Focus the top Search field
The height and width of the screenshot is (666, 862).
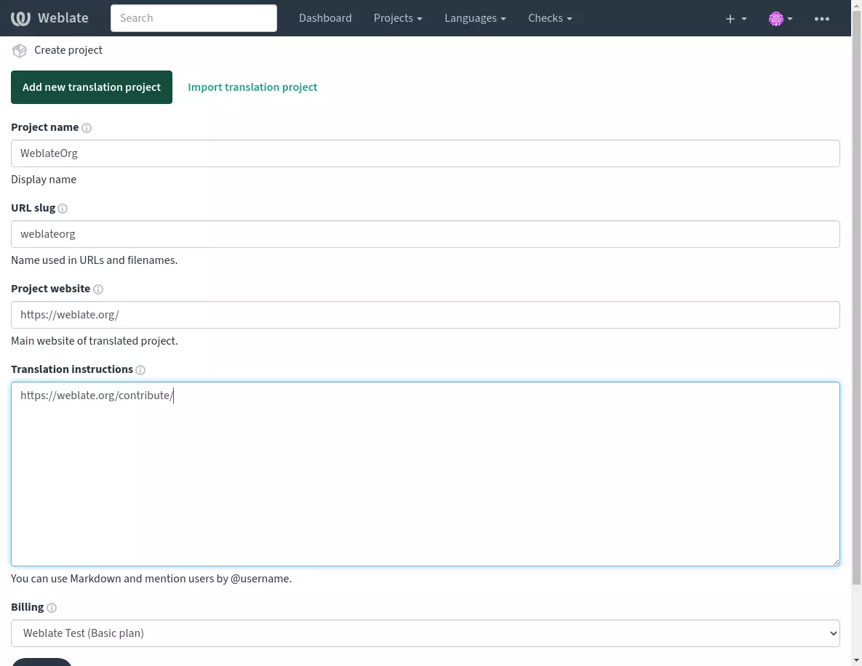tap(193, 18)
